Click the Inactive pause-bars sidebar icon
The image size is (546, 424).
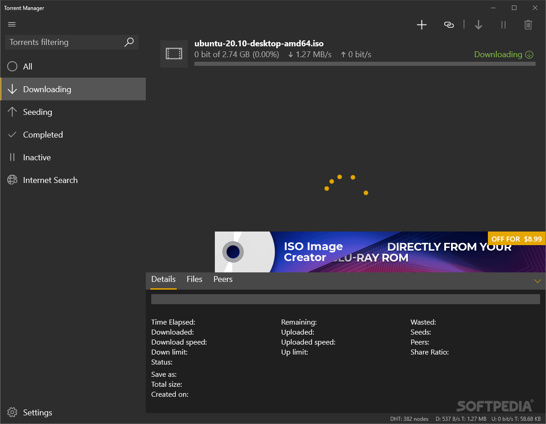[x=12, y=158]
